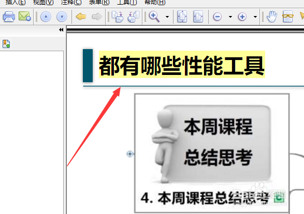Collapse the side panel with double arrow

pos(61,29)
